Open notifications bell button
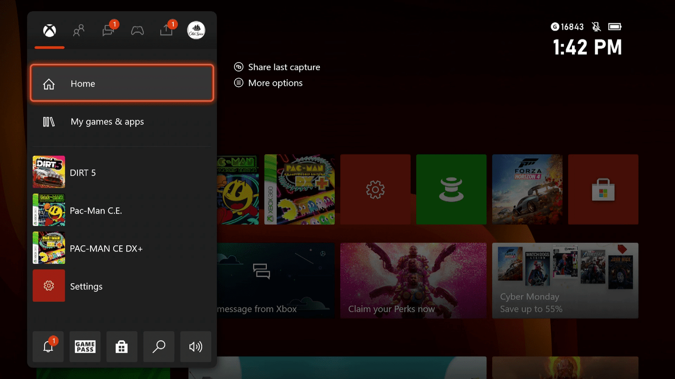This screenshot has width=675, height=379. pyautogui.click(x=48, y=347)
